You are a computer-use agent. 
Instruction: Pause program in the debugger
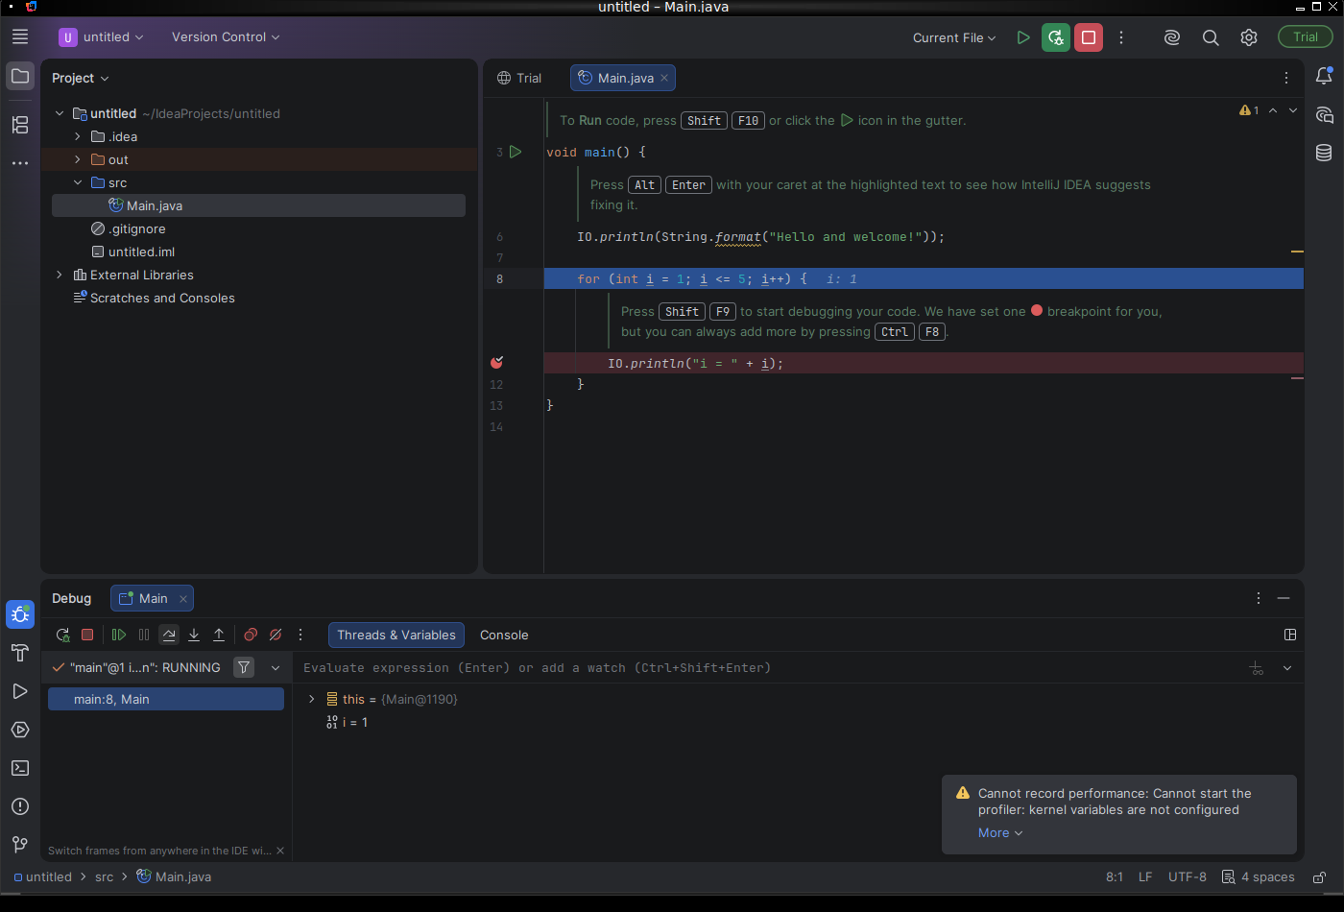tap(144, 635)
